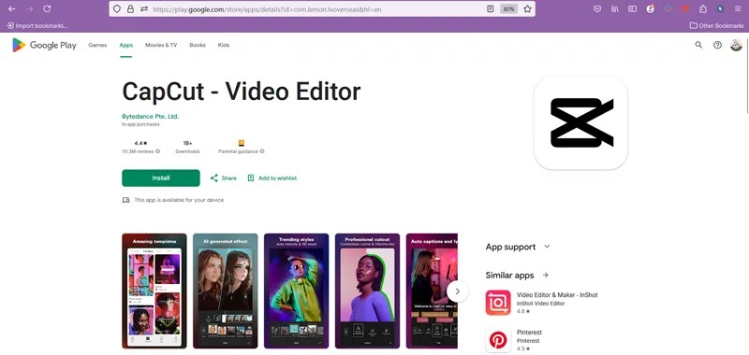Click the Parental guidance rating badge

(242, 143)
